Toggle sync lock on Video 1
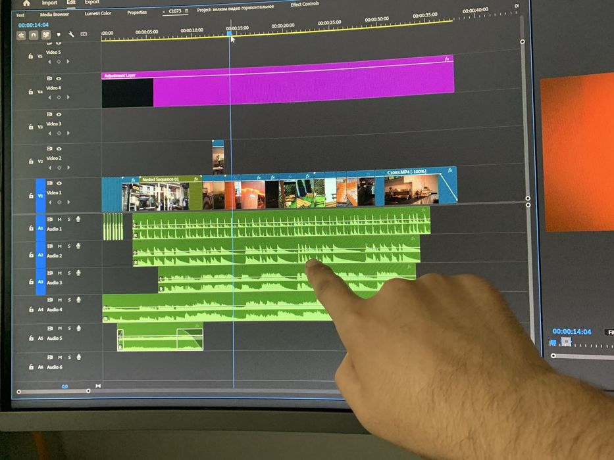614x460 pixels. pos(50,183)
